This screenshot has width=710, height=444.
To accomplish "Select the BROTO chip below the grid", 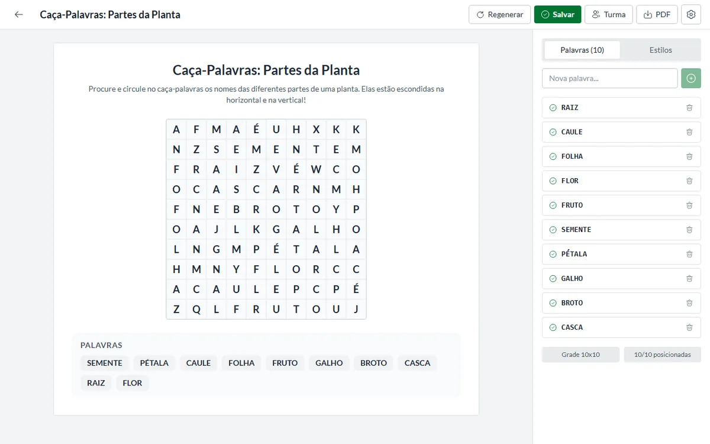I will pos(374,363).
